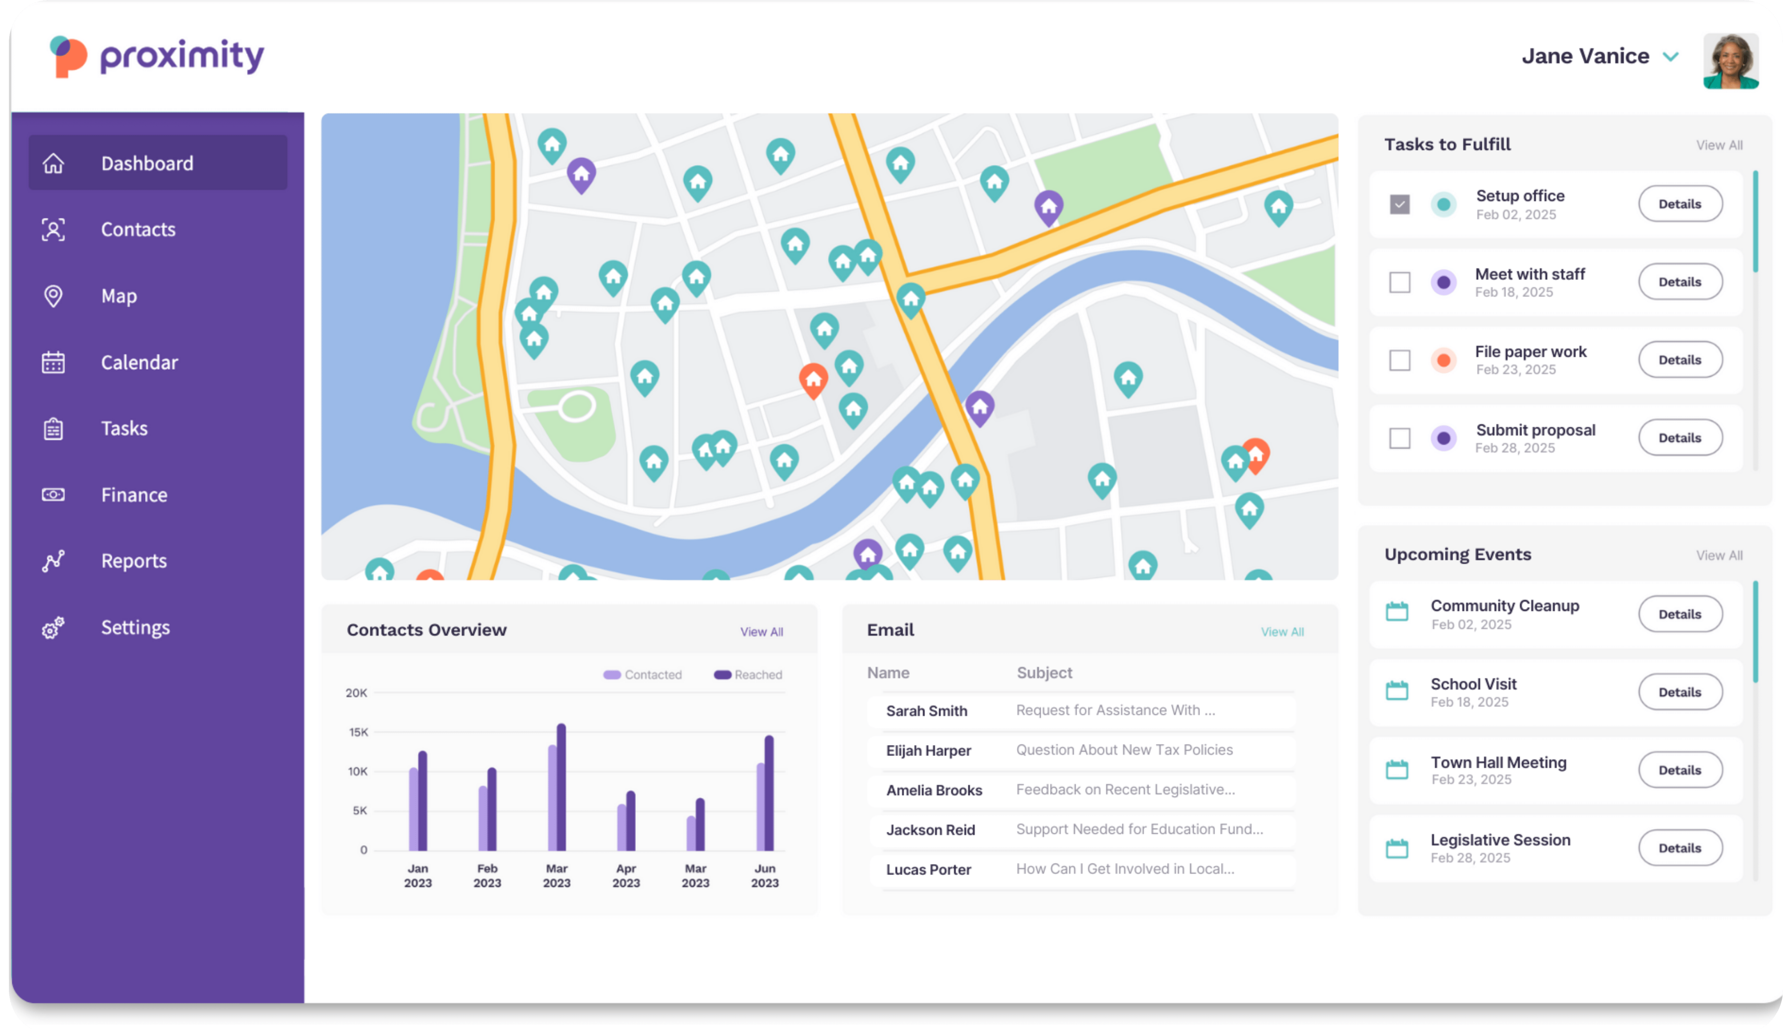This screenshot has height=1029, width=1783.
Task: Click View All in Tasks to Fulfill
Action: [1719, 145]
